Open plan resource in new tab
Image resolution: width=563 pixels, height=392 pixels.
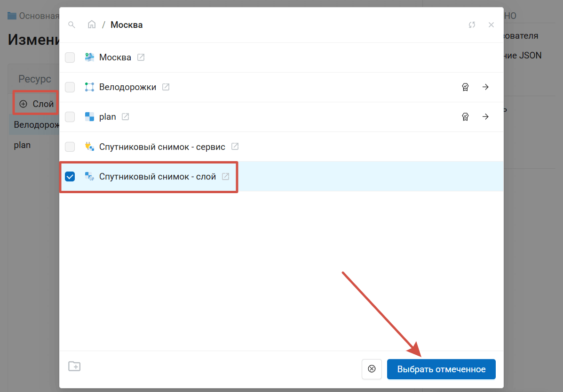point(125,117)
